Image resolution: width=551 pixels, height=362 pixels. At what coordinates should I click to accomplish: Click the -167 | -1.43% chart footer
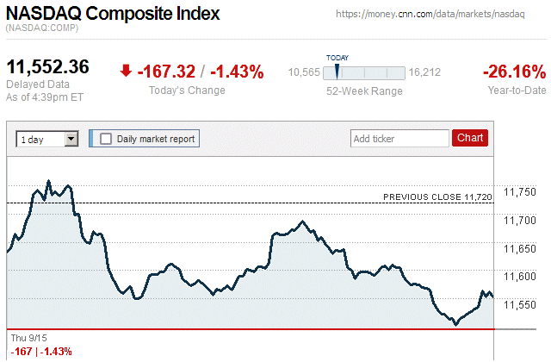tap(40, 352)
